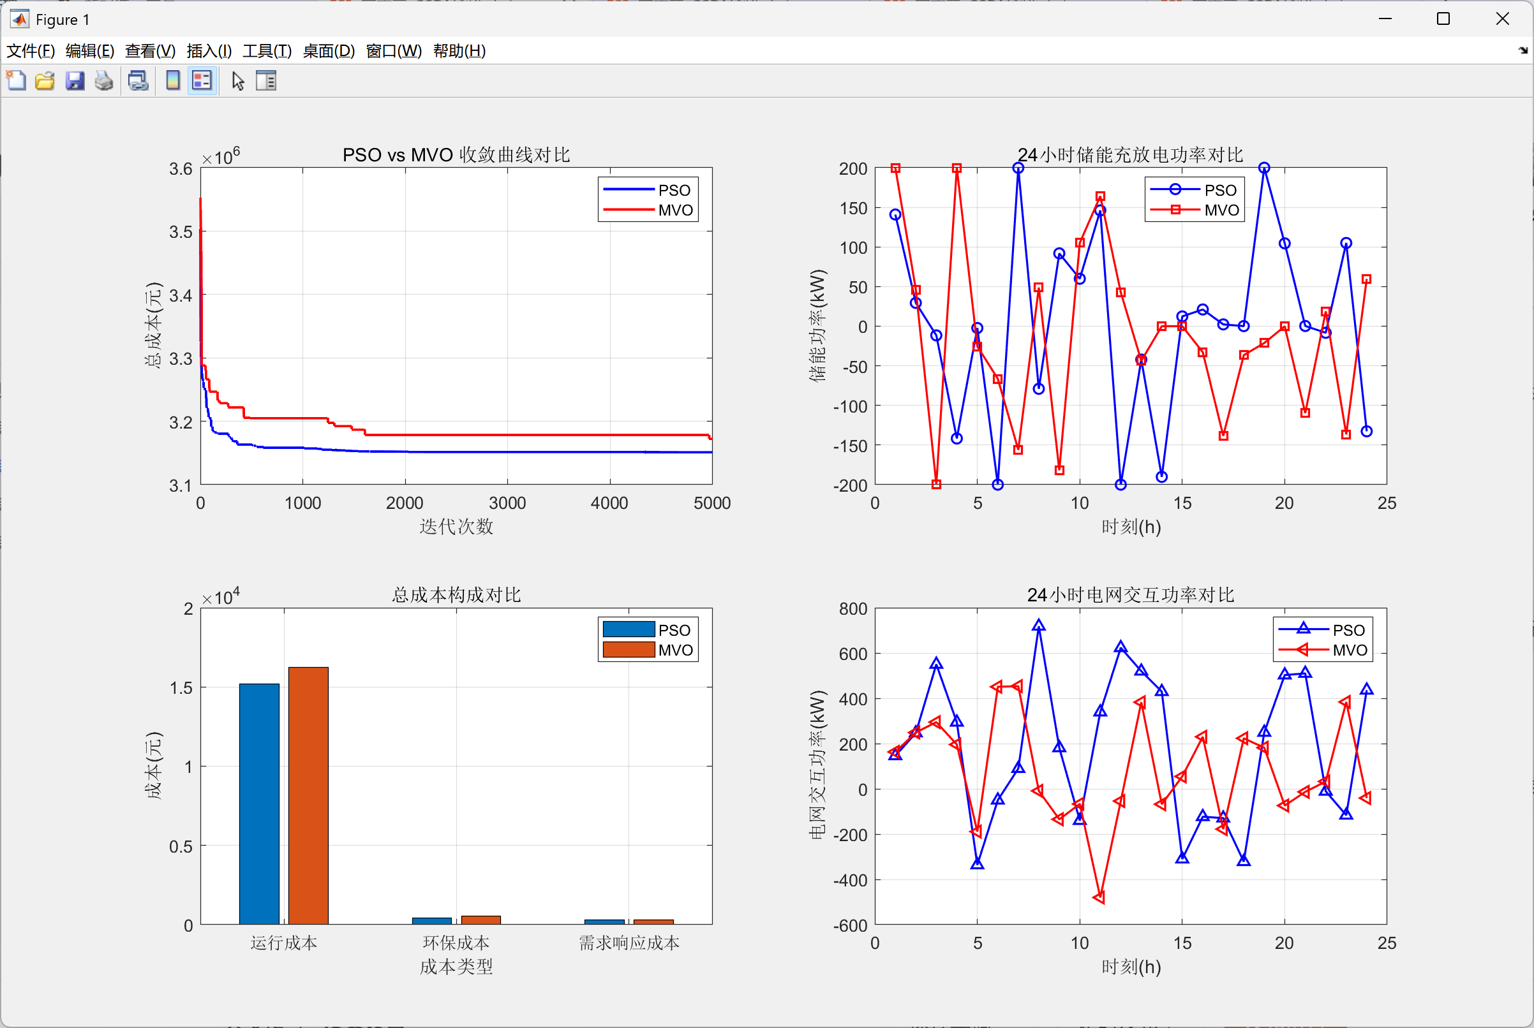
Task: Insert a colorbar with the gradient icon
Action: 172,80
